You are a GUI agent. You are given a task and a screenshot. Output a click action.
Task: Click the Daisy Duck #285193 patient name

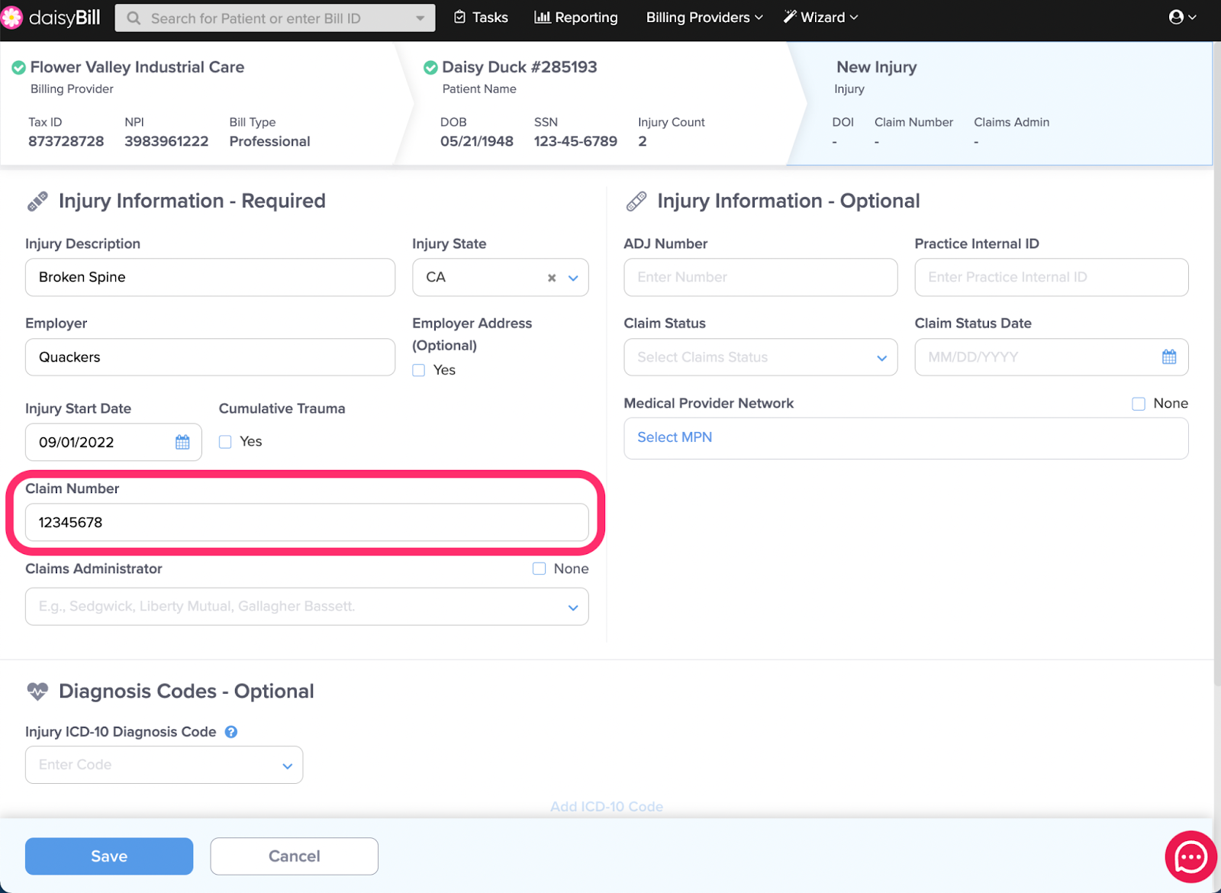click(520, 67)
